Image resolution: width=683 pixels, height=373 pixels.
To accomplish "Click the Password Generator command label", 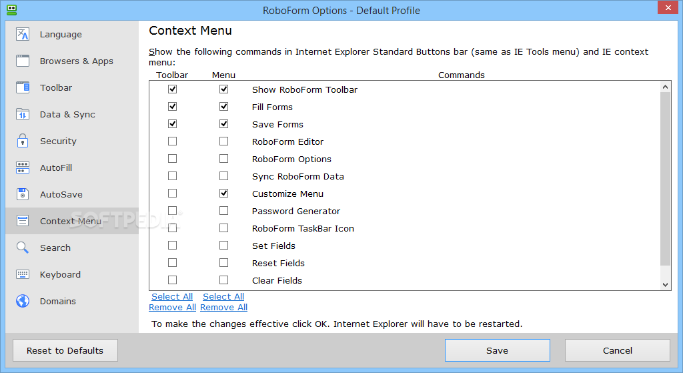I will [295, 212].
